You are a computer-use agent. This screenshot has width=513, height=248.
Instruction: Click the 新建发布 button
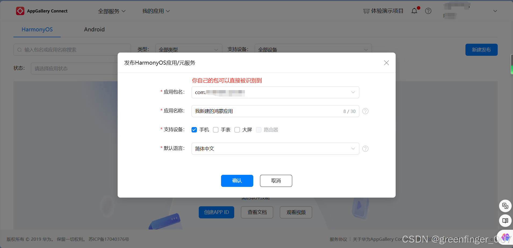pos(481,50)
